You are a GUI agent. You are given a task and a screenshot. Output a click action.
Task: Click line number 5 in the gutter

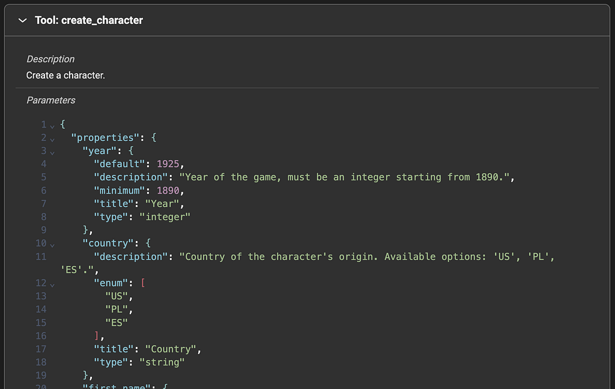click(x=43, y=177)
